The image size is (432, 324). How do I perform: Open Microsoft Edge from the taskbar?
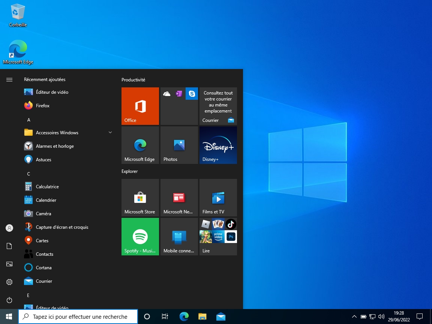click(184, 316)
